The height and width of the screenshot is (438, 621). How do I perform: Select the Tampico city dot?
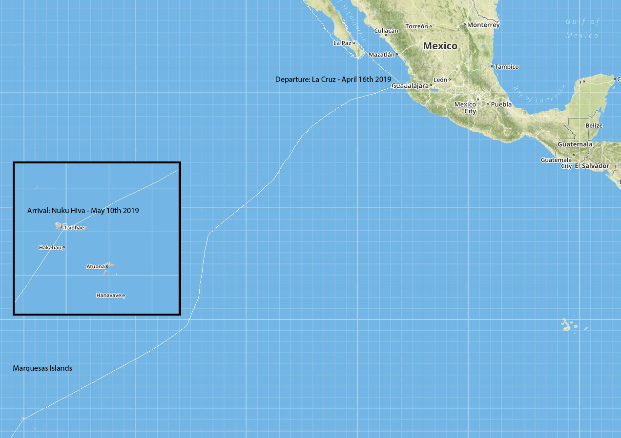point(493,67)
